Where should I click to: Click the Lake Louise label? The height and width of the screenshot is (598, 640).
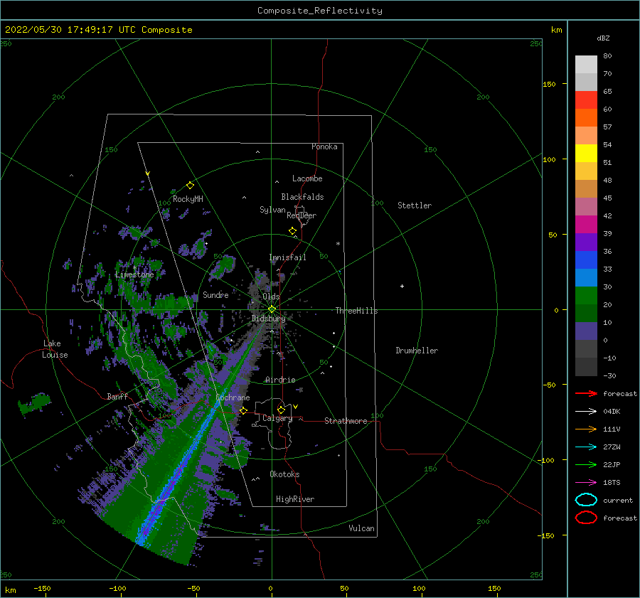(55, 349)
